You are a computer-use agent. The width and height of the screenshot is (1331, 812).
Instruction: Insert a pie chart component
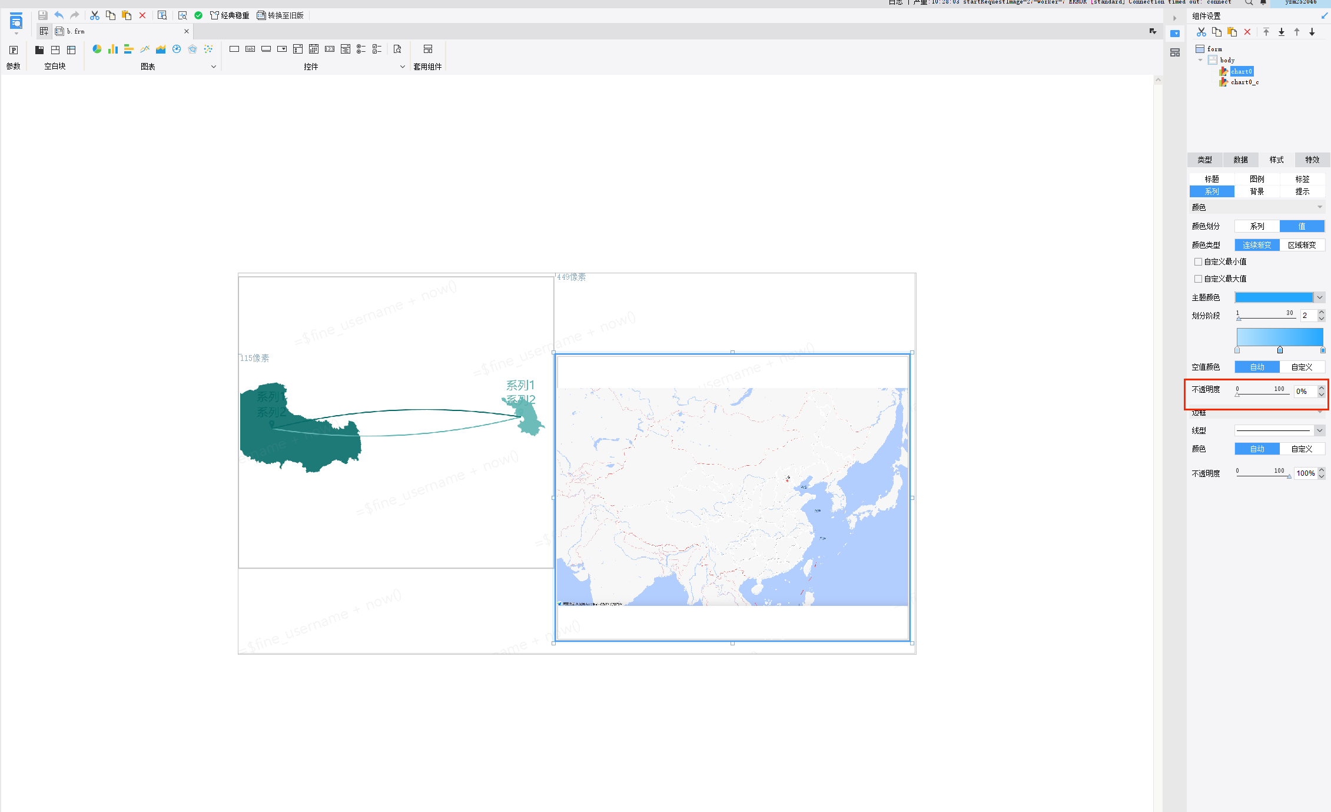point(97,49)
